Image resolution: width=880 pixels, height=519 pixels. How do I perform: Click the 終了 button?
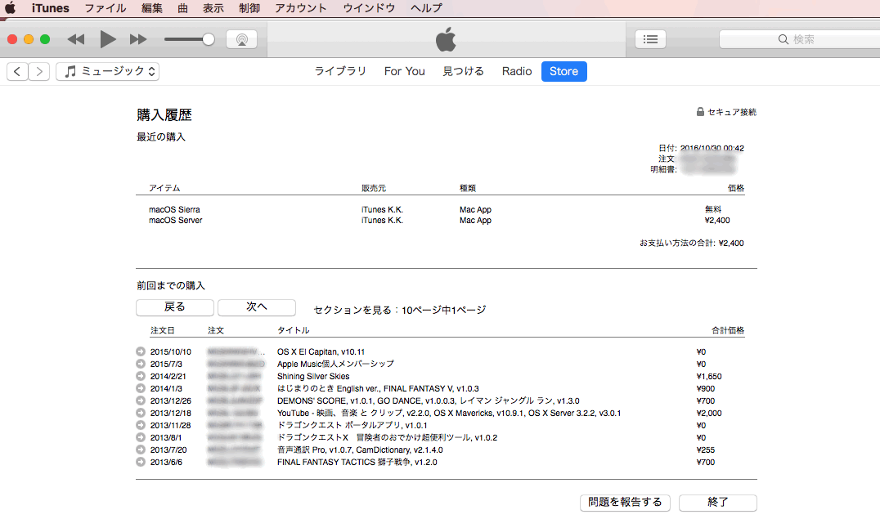coord(717,503)
